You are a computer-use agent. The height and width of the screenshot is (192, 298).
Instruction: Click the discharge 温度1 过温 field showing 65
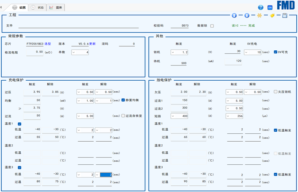point(179,138)
